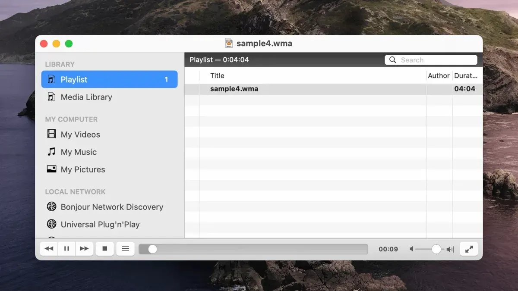Viewport: 518px width, 291px height.
Task: Pause playback with the pause button
Action: click(66, 249)
